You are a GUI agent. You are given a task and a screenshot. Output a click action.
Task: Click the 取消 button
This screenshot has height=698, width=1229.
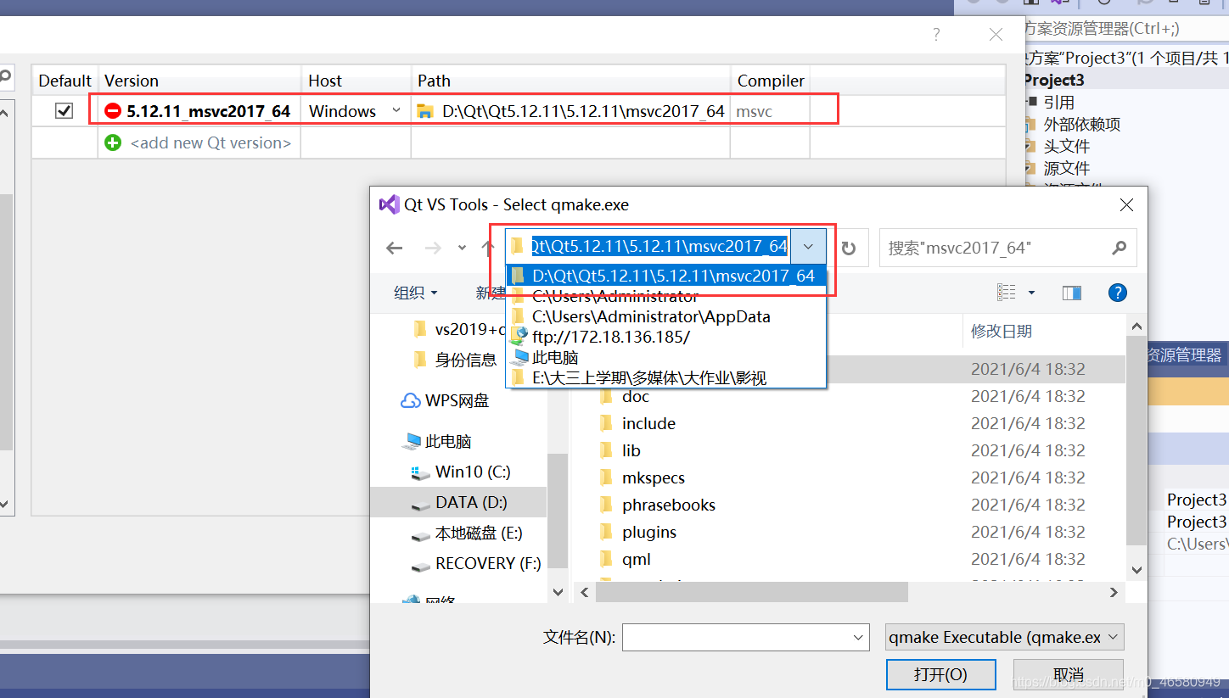tap(1069, 674)
